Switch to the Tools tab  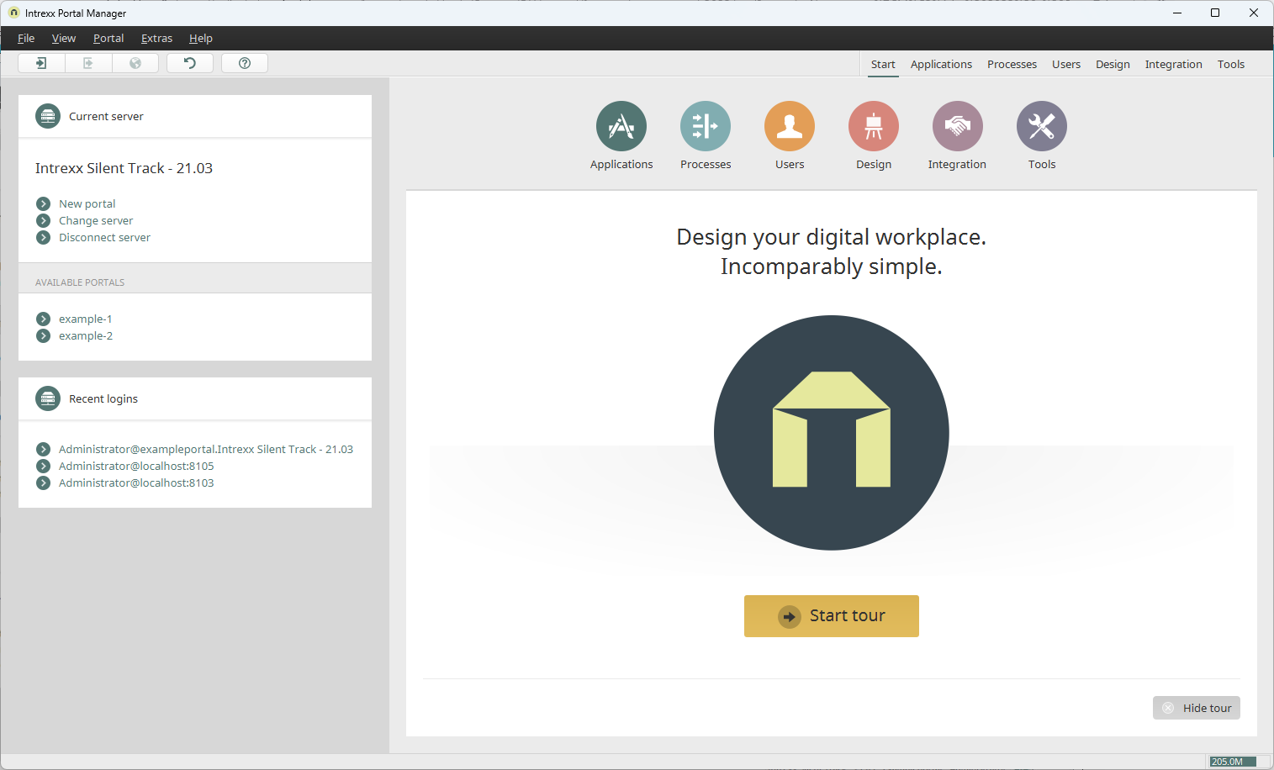click(1231, 64)
